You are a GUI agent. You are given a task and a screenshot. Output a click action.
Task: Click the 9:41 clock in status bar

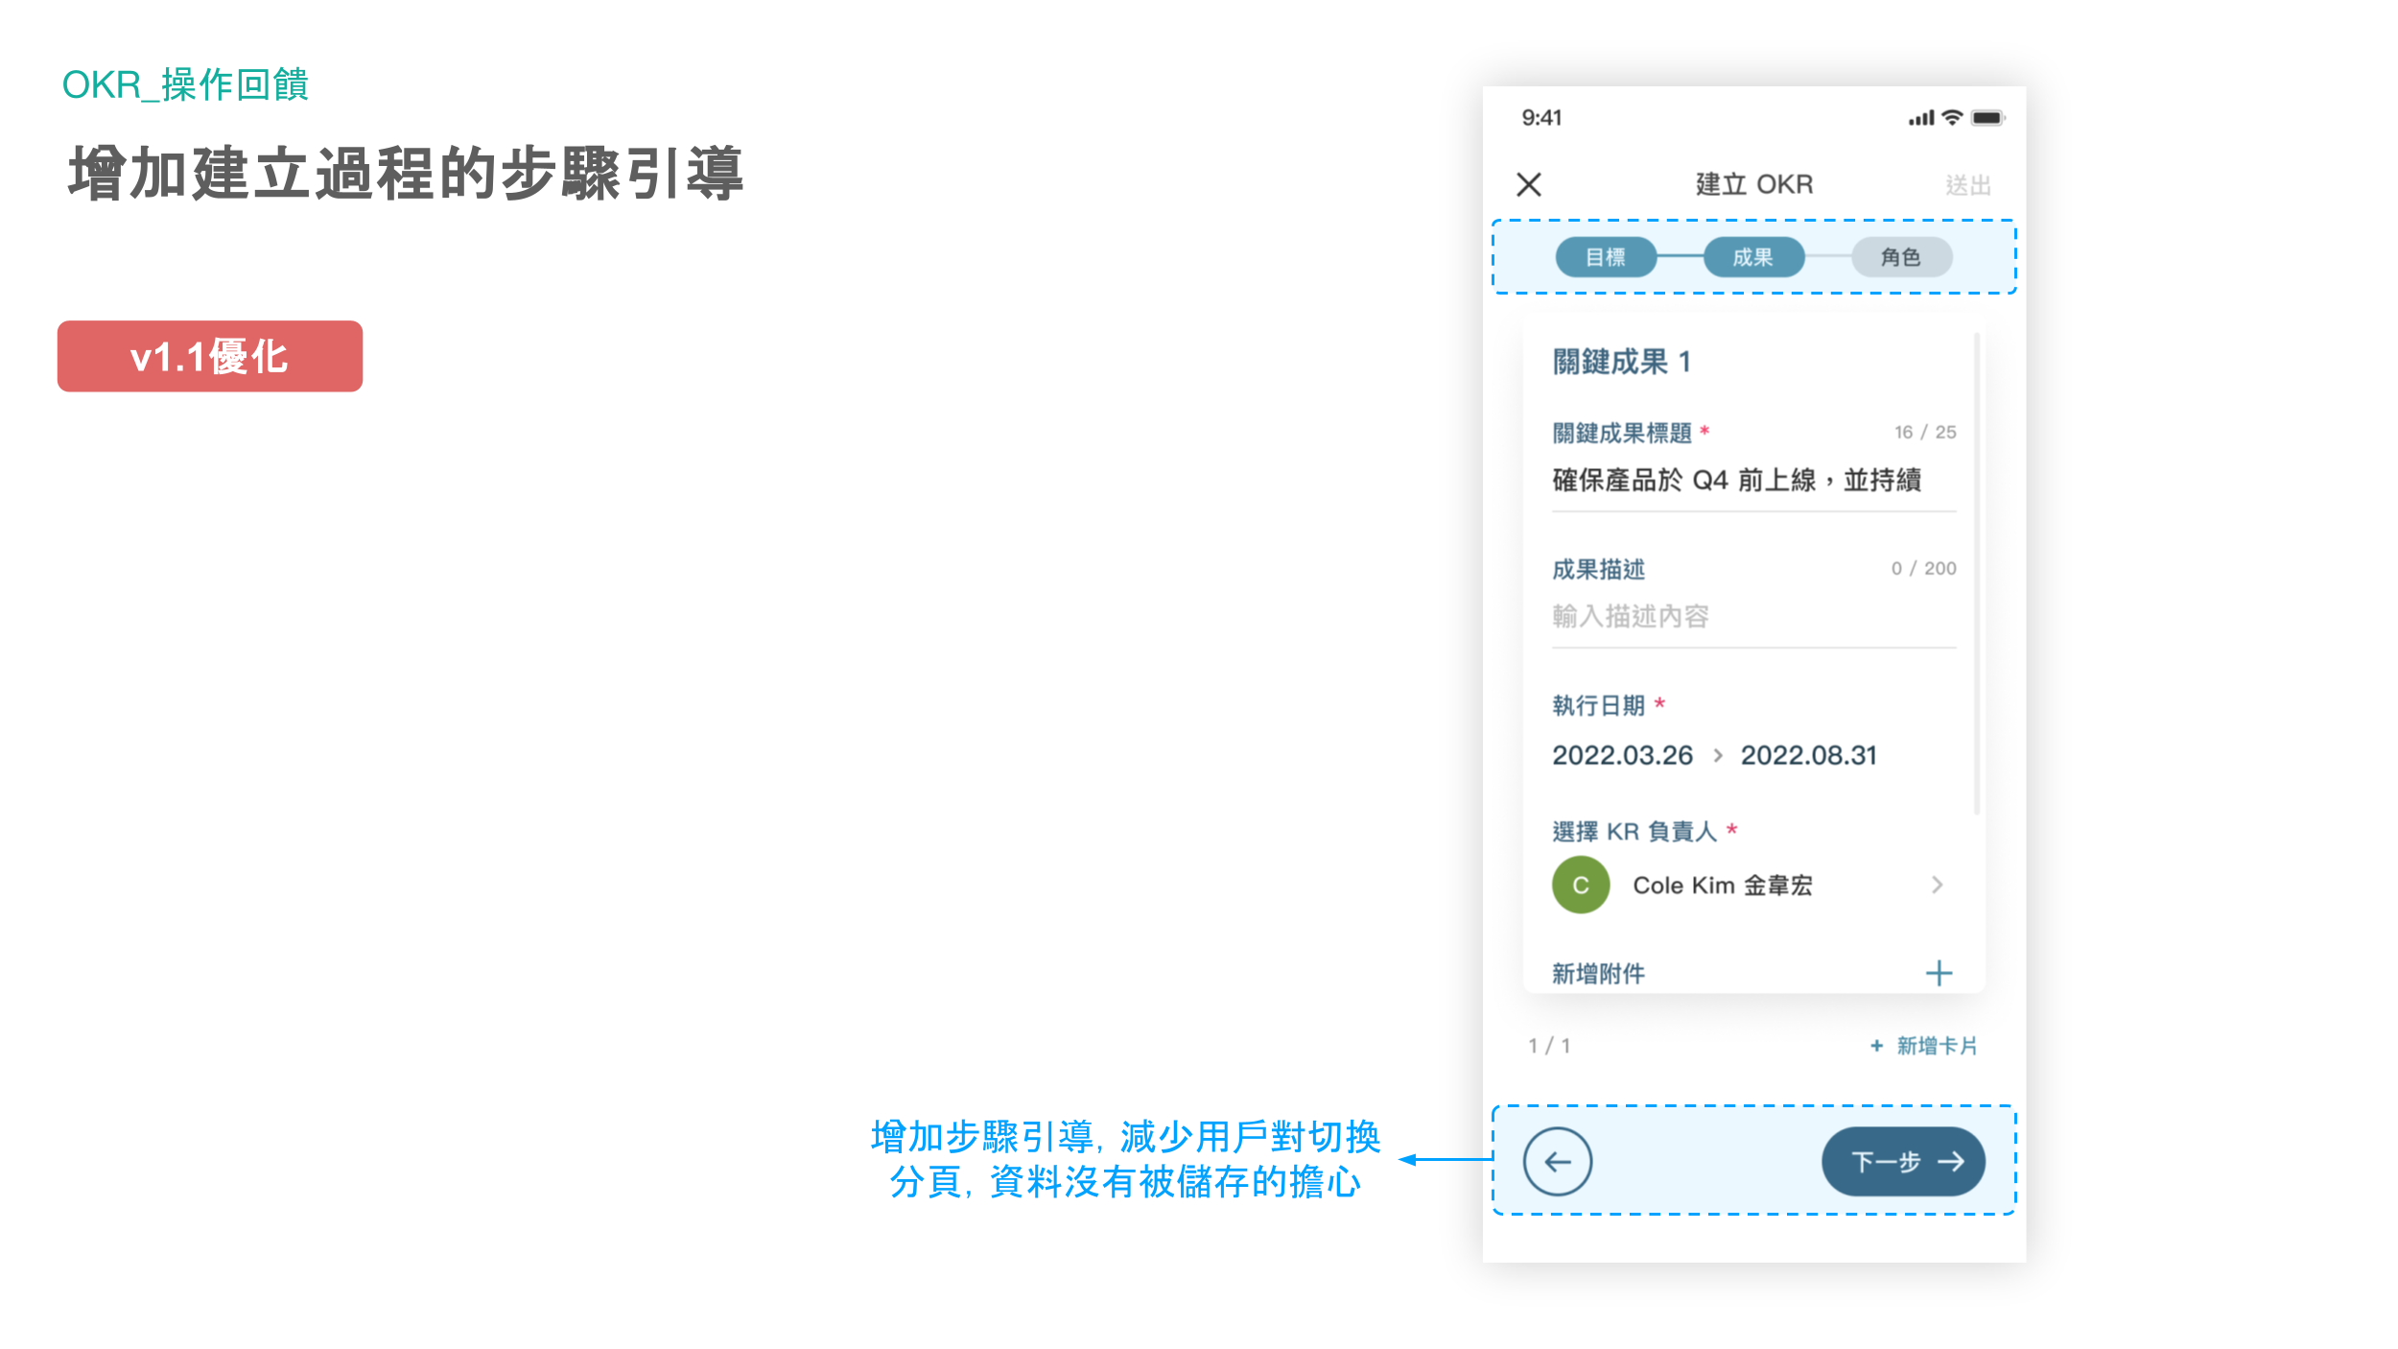click(x=1541, y=118)
